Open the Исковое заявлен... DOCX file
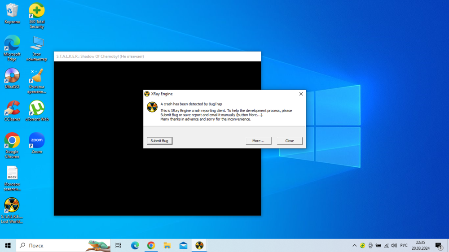 point(12,178)
